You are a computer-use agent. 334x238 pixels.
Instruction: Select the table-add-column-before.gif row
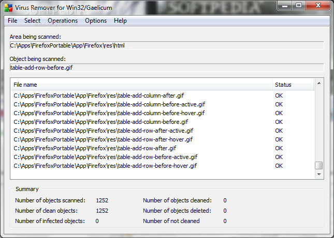(163, 122)
